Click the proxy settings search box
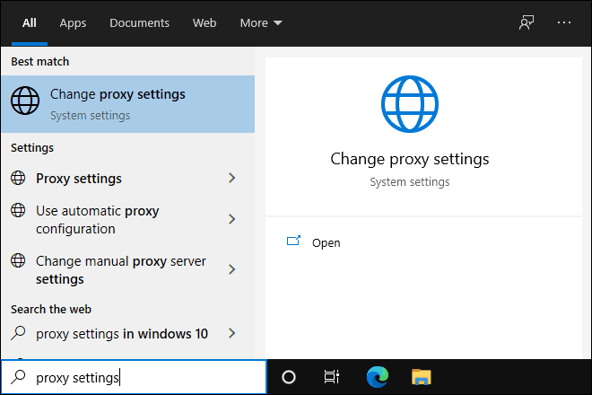The width and height of the screenshot is (592, 395). coord(134,377)
